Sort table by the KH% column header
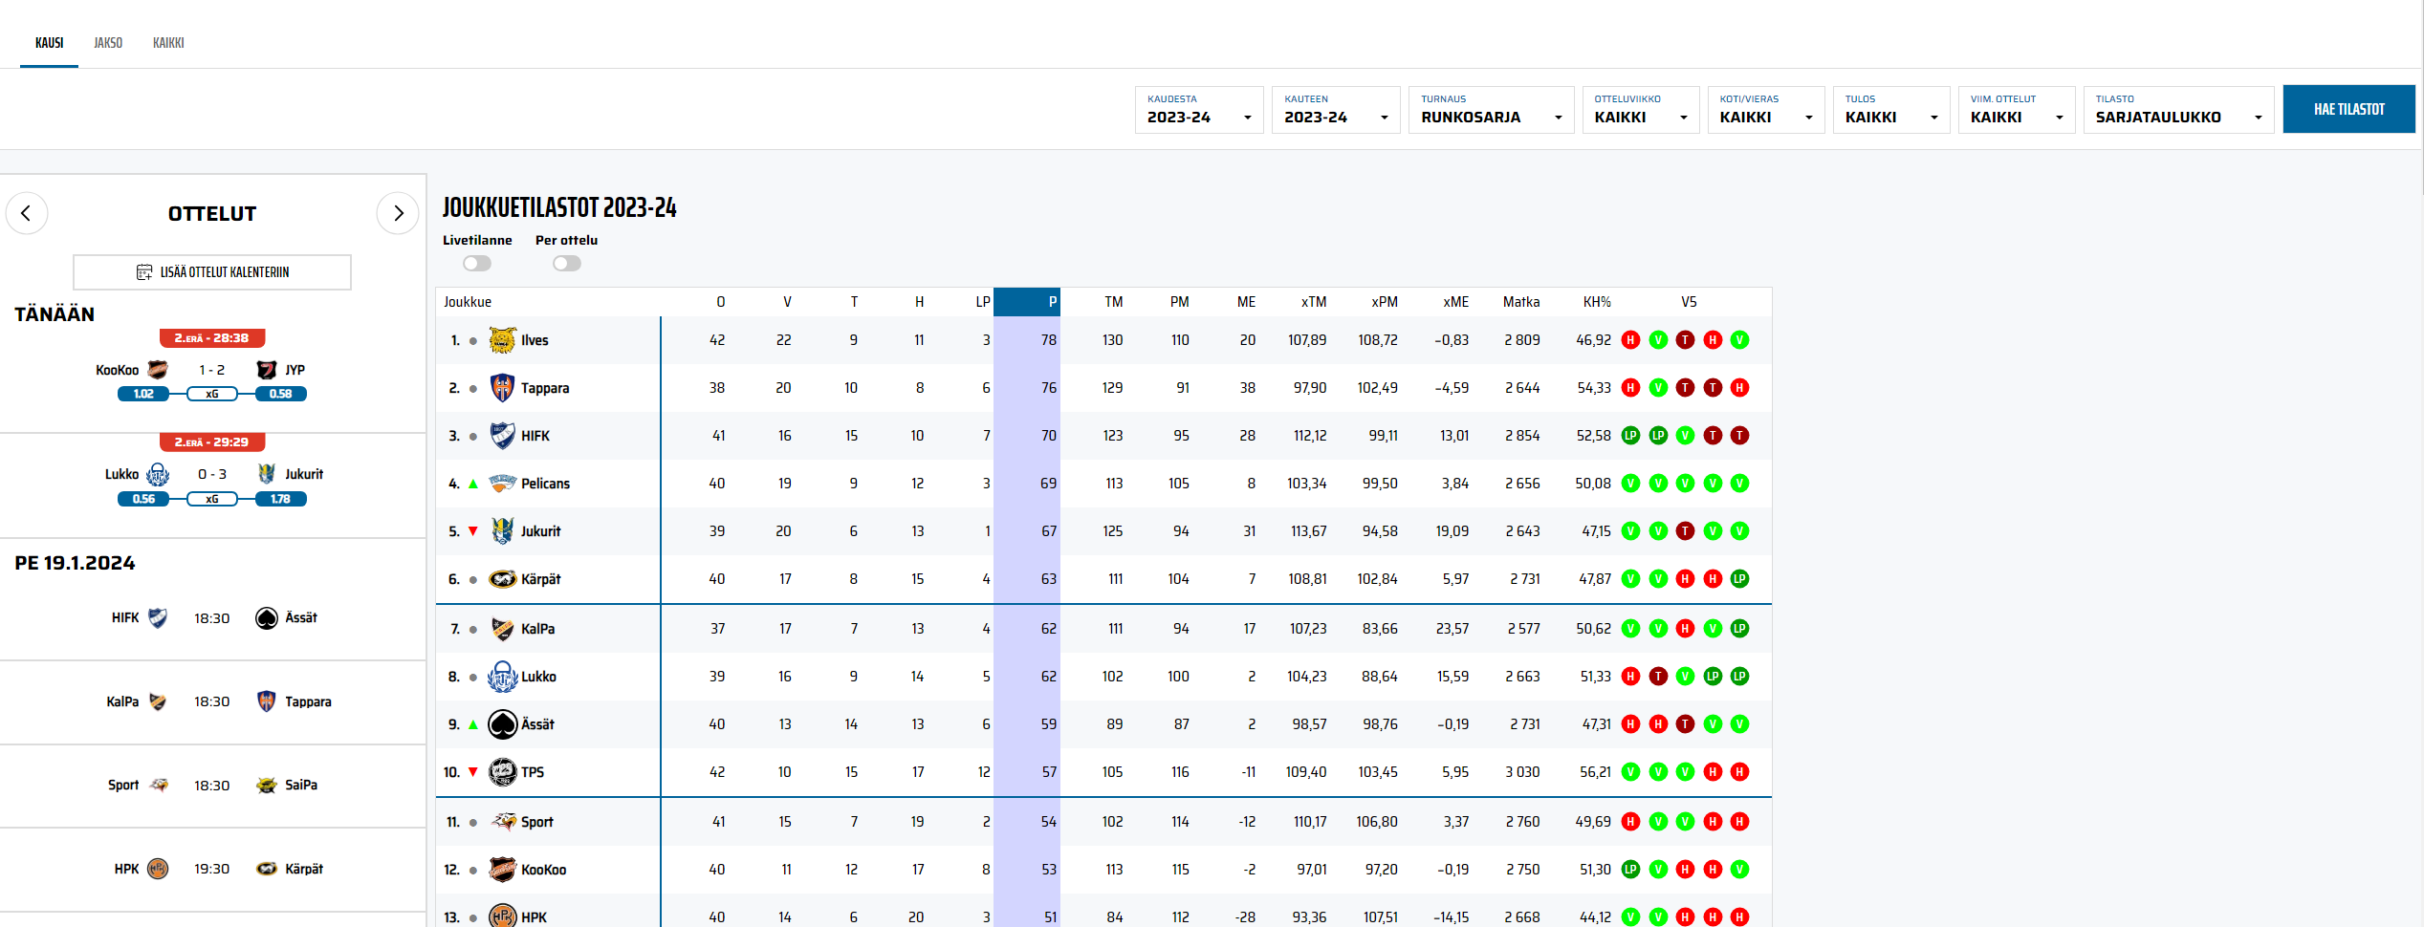Screen dimensions: 2424x927 [1596, 302]
